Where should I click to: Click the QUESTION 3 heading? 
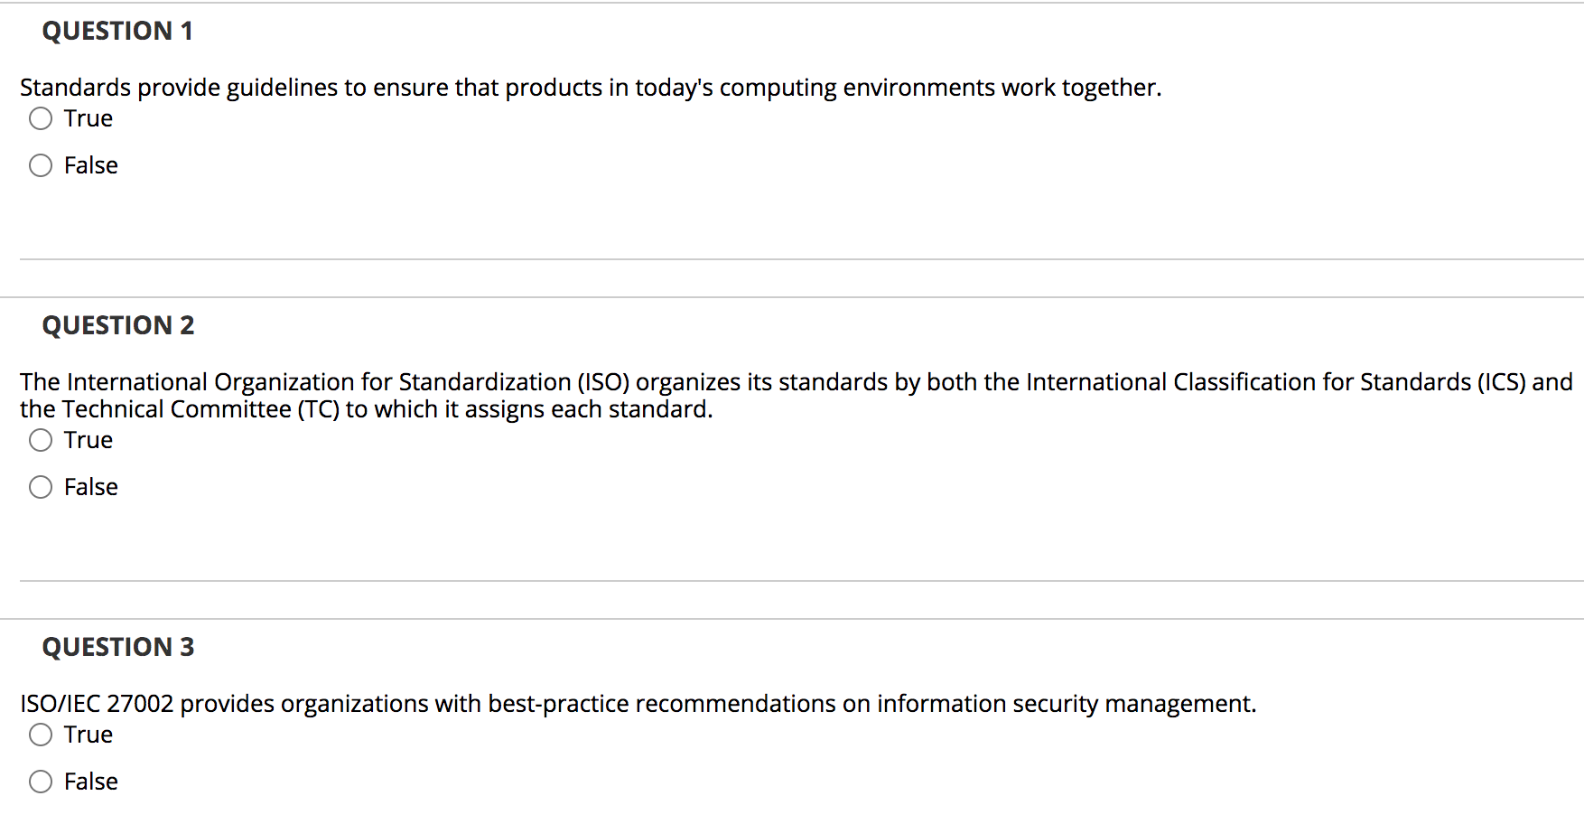(x=118, y=648)
